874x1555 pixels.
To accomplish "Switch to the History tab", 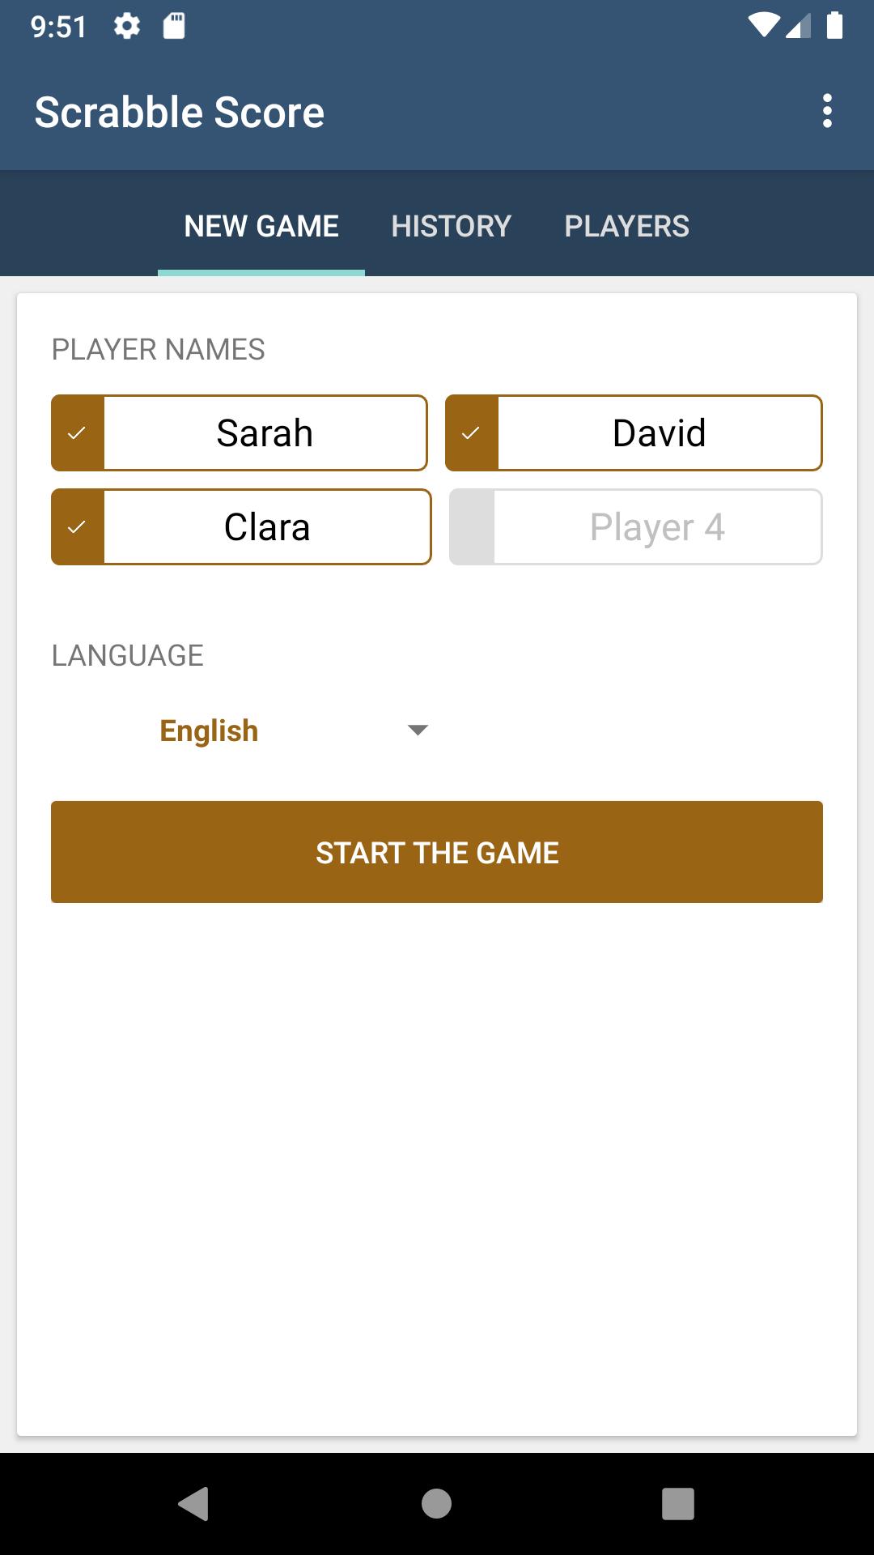I will pyautogui.click(x=452, y=226).
